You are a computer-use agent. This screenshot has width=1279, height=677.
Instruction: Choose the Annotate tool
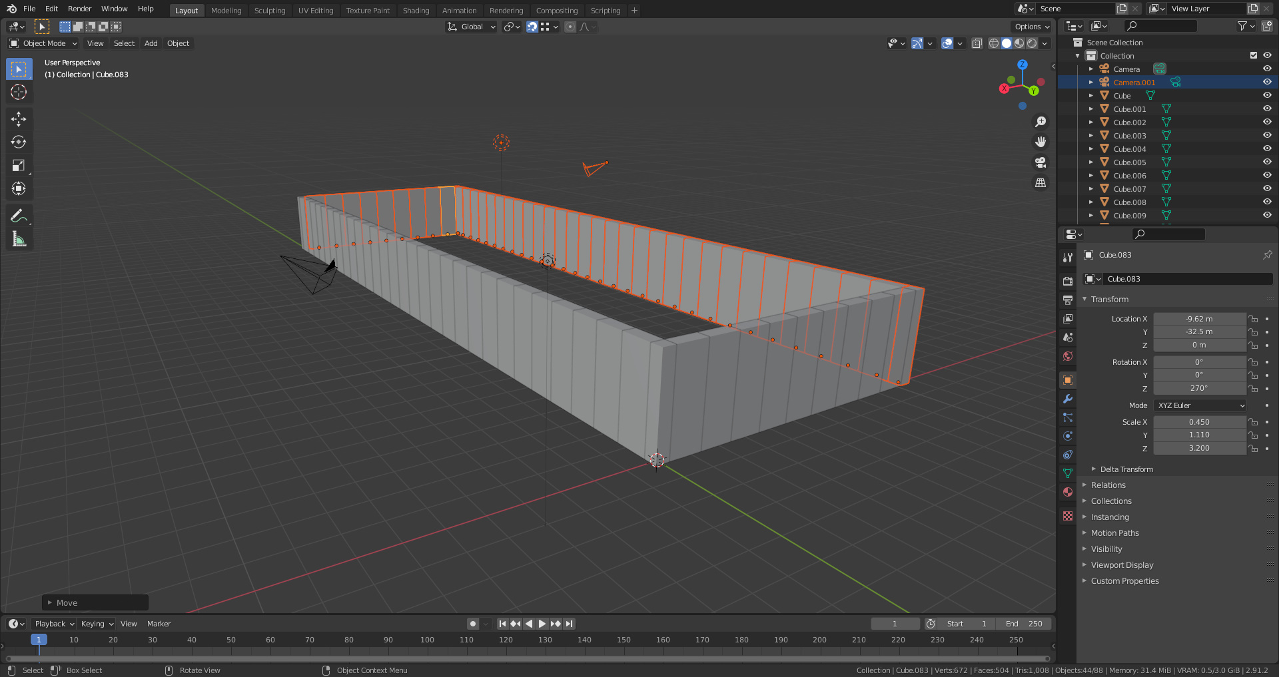(x=19, y=216)
